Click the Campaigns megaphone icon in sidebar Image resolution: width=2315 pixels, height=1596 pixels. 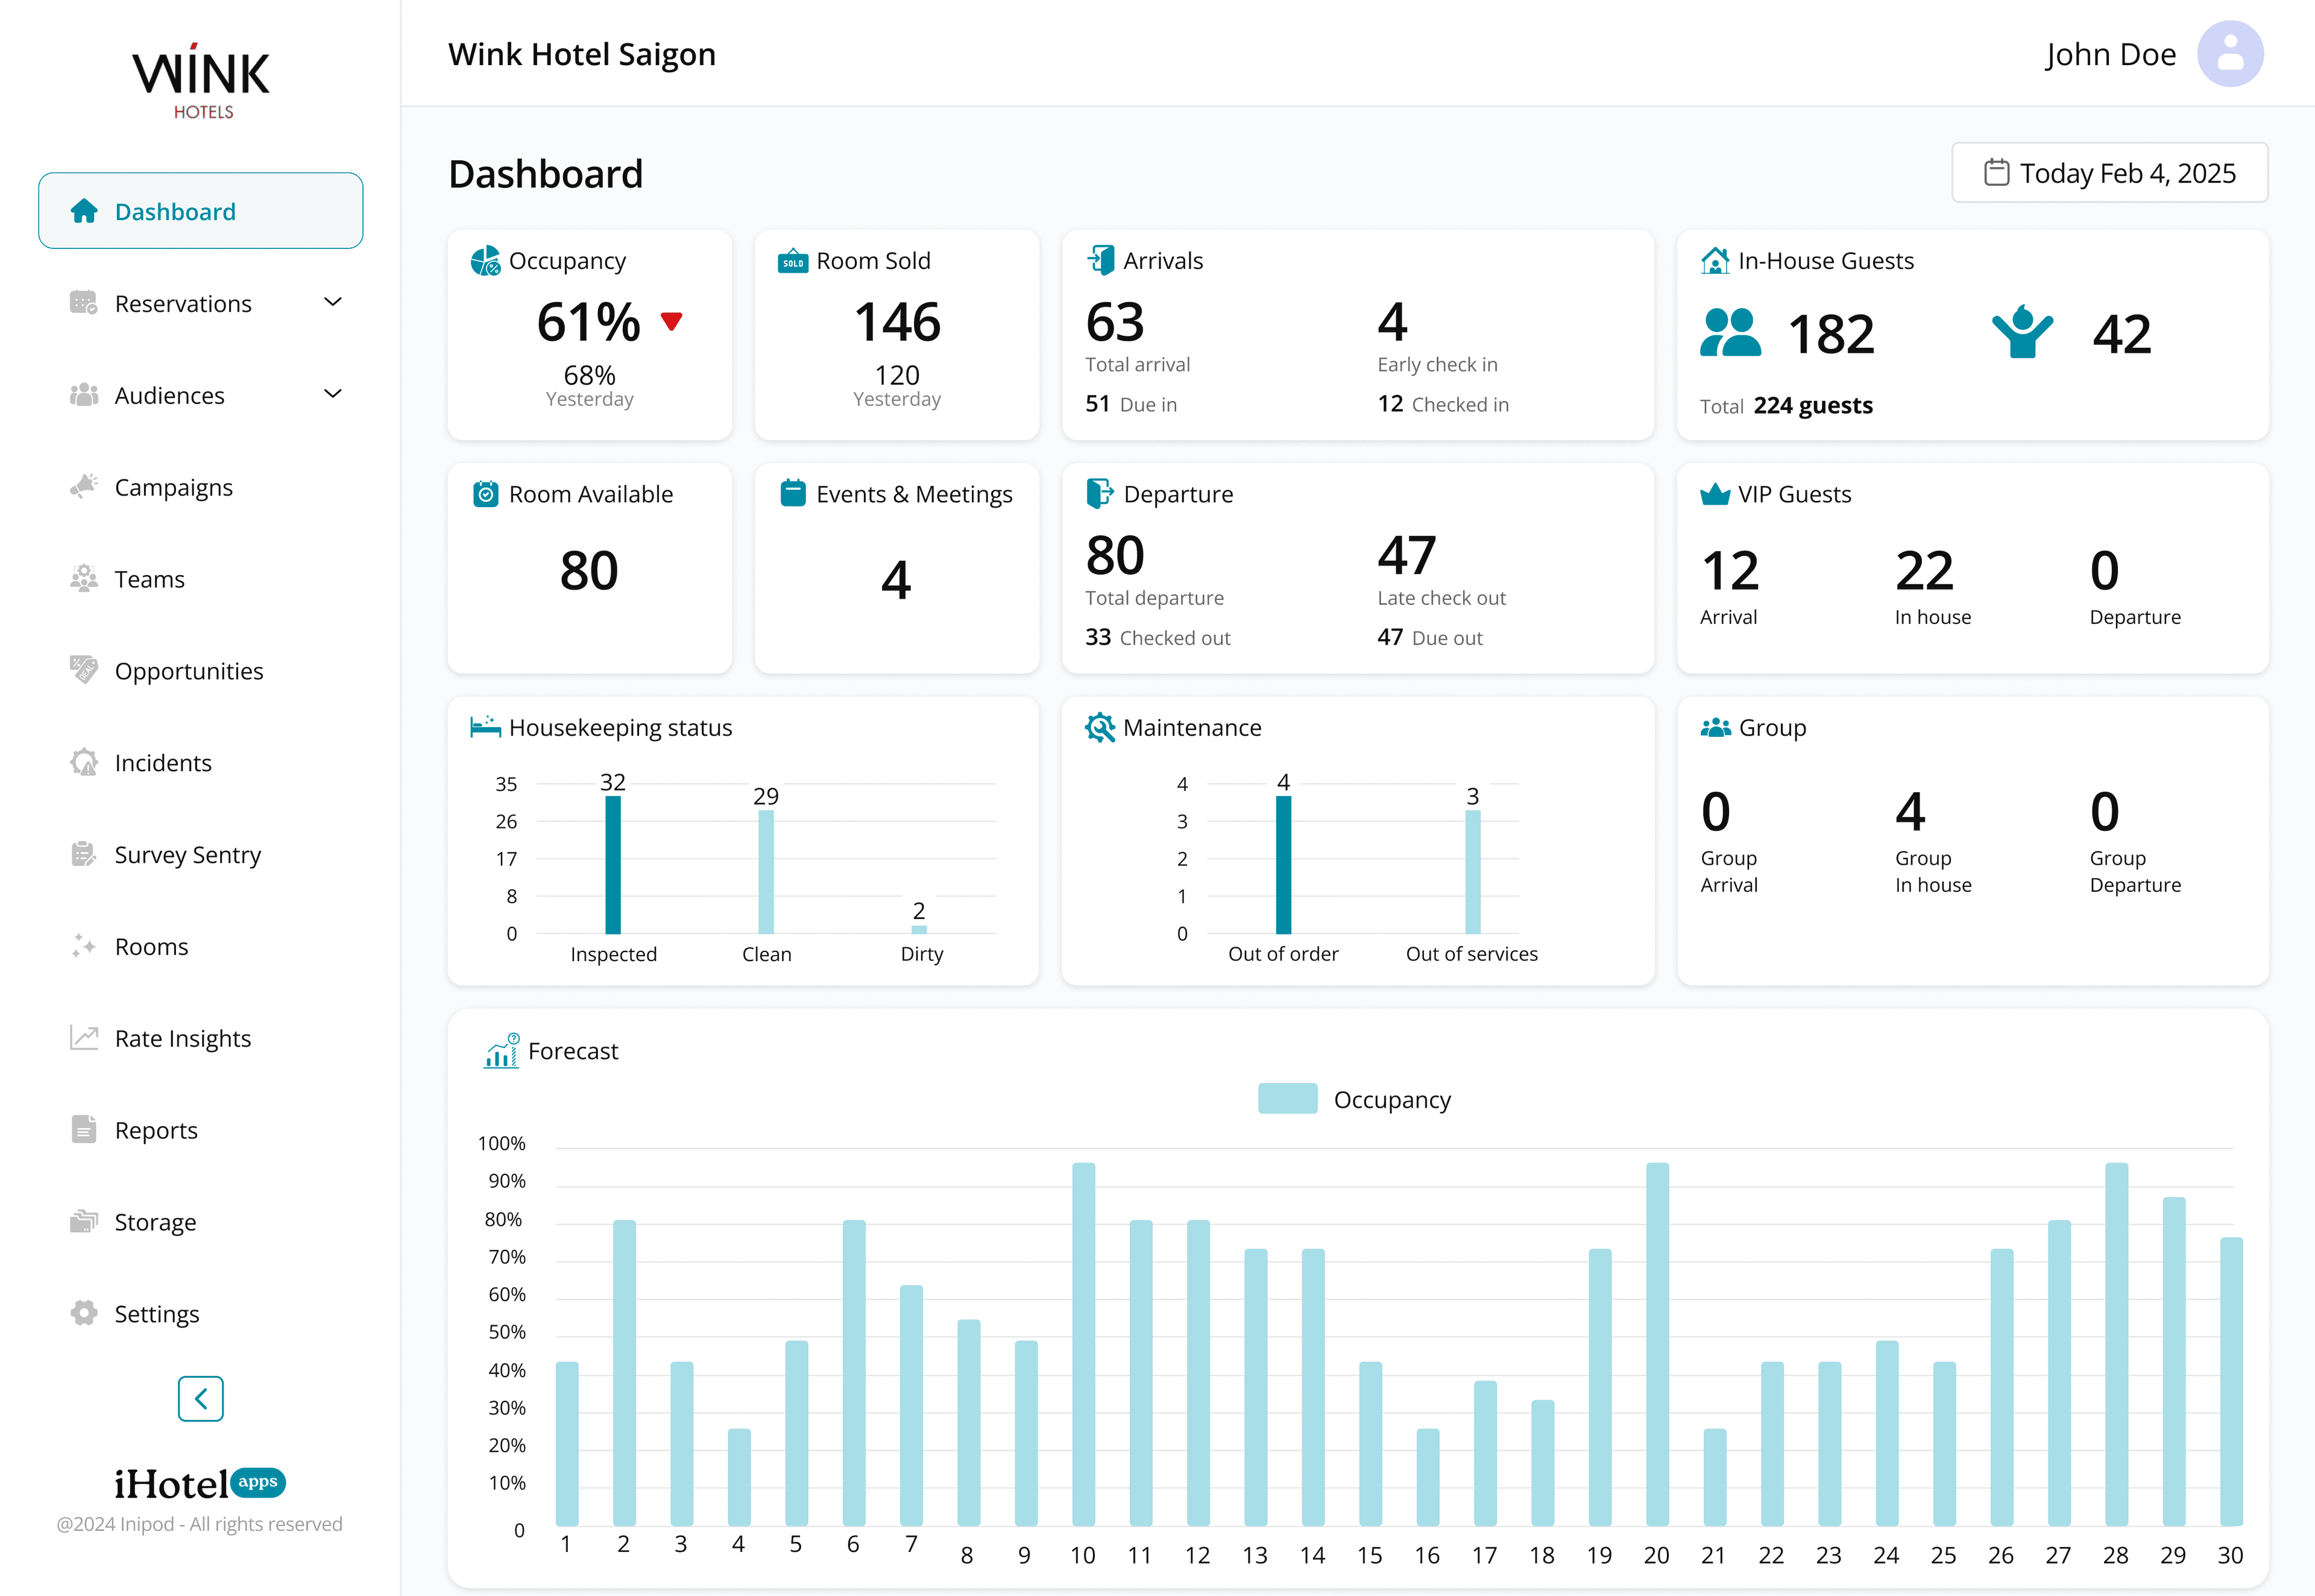84,487
